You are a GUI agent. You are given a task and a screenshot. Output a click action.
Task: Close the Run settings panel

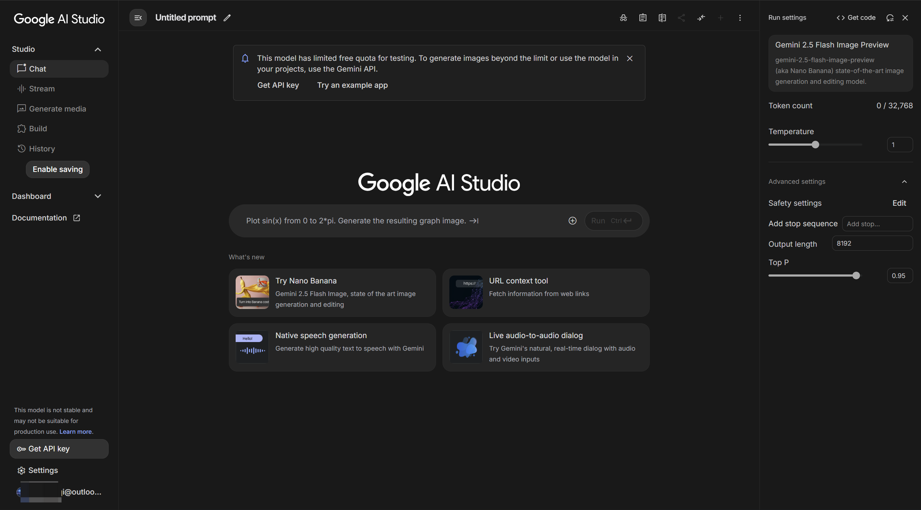point(905,18)
